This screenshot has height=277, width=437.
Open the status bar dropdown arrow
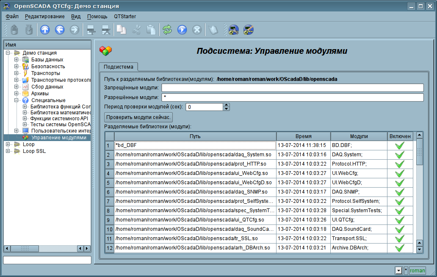pos(398,270)
